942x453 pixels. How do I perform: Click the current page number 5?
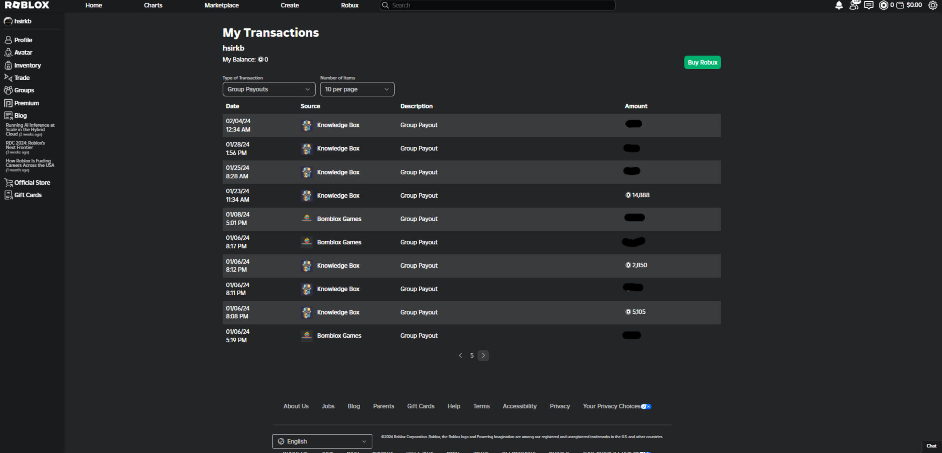coord(472,355)
